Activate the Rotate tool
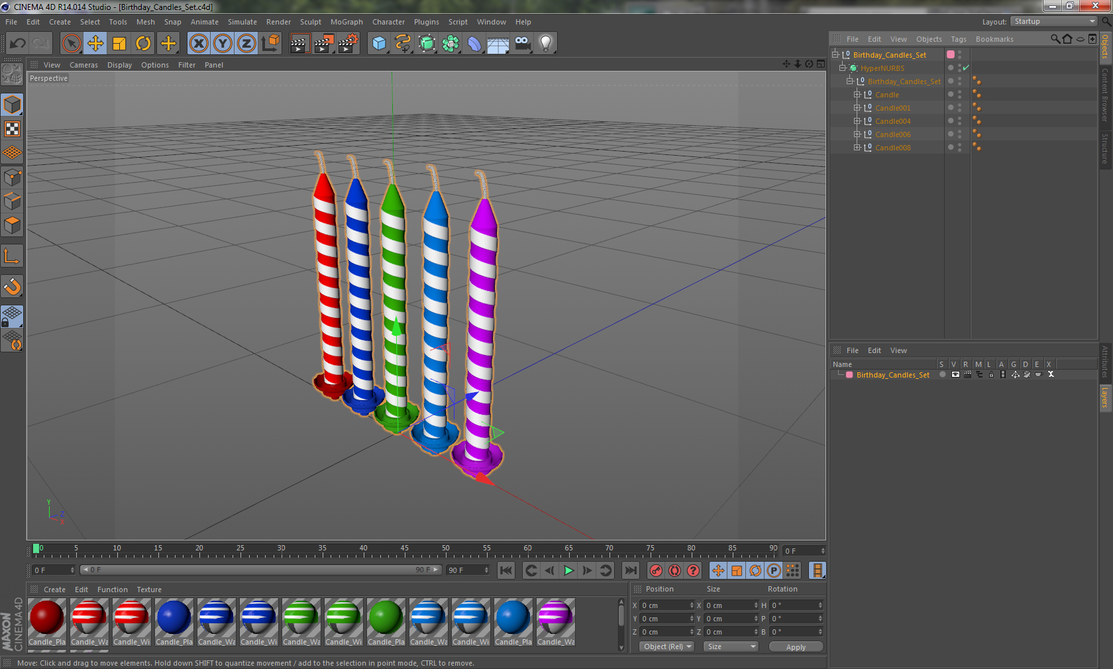The height and width of the screenshot is (669, 1113). coord(143,44)
